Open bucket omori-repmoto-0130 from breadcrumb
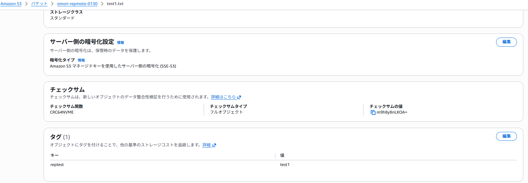Viewport: 528px width, 183px height. tap(77, 4)
